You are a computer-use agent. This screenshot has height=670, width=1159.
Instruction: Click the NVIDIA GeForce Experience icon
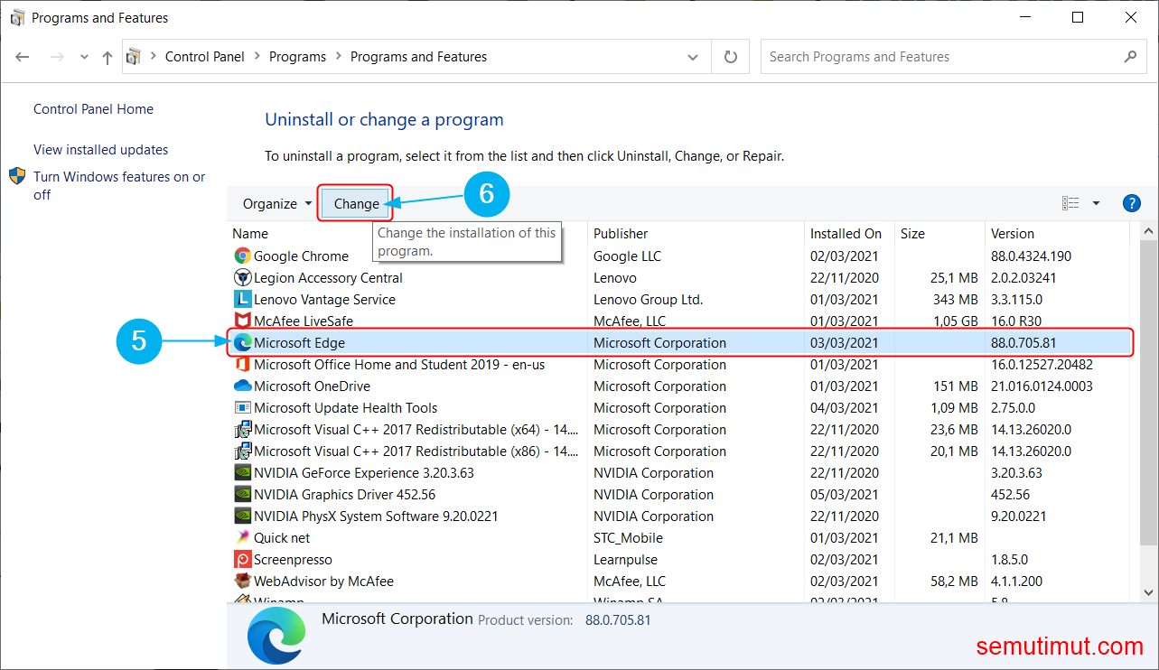point(242,473)
